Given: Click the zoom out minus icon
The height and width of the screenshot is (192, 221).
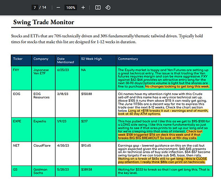Looking at the screenshot, I should point(58,7).
